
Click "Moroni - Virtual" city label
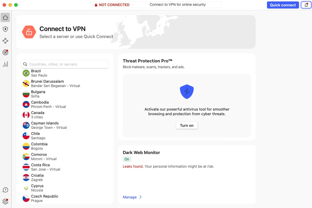pyautogui.click(x=44, y=159)
